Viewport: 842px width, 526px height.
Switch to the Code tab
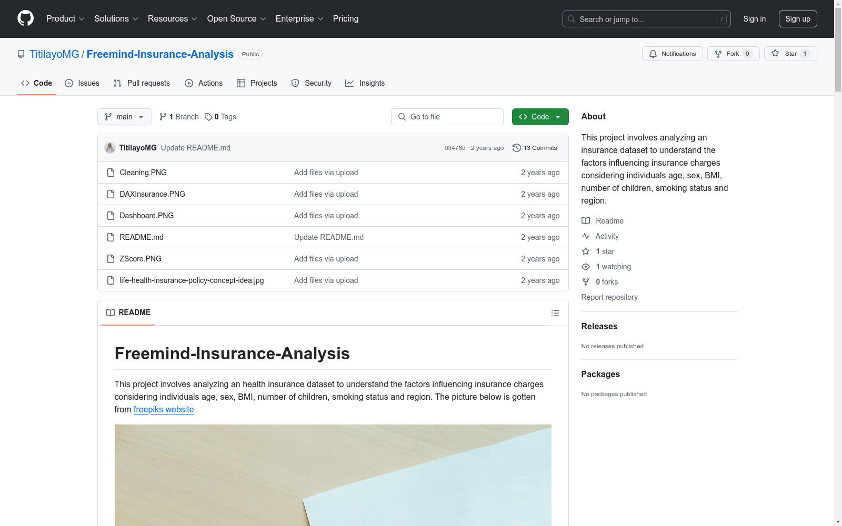coord(37,83)
